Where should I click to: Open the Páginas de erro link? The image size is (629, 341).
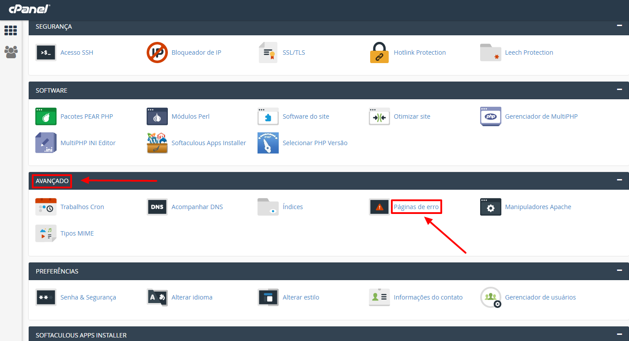point(417,207)
